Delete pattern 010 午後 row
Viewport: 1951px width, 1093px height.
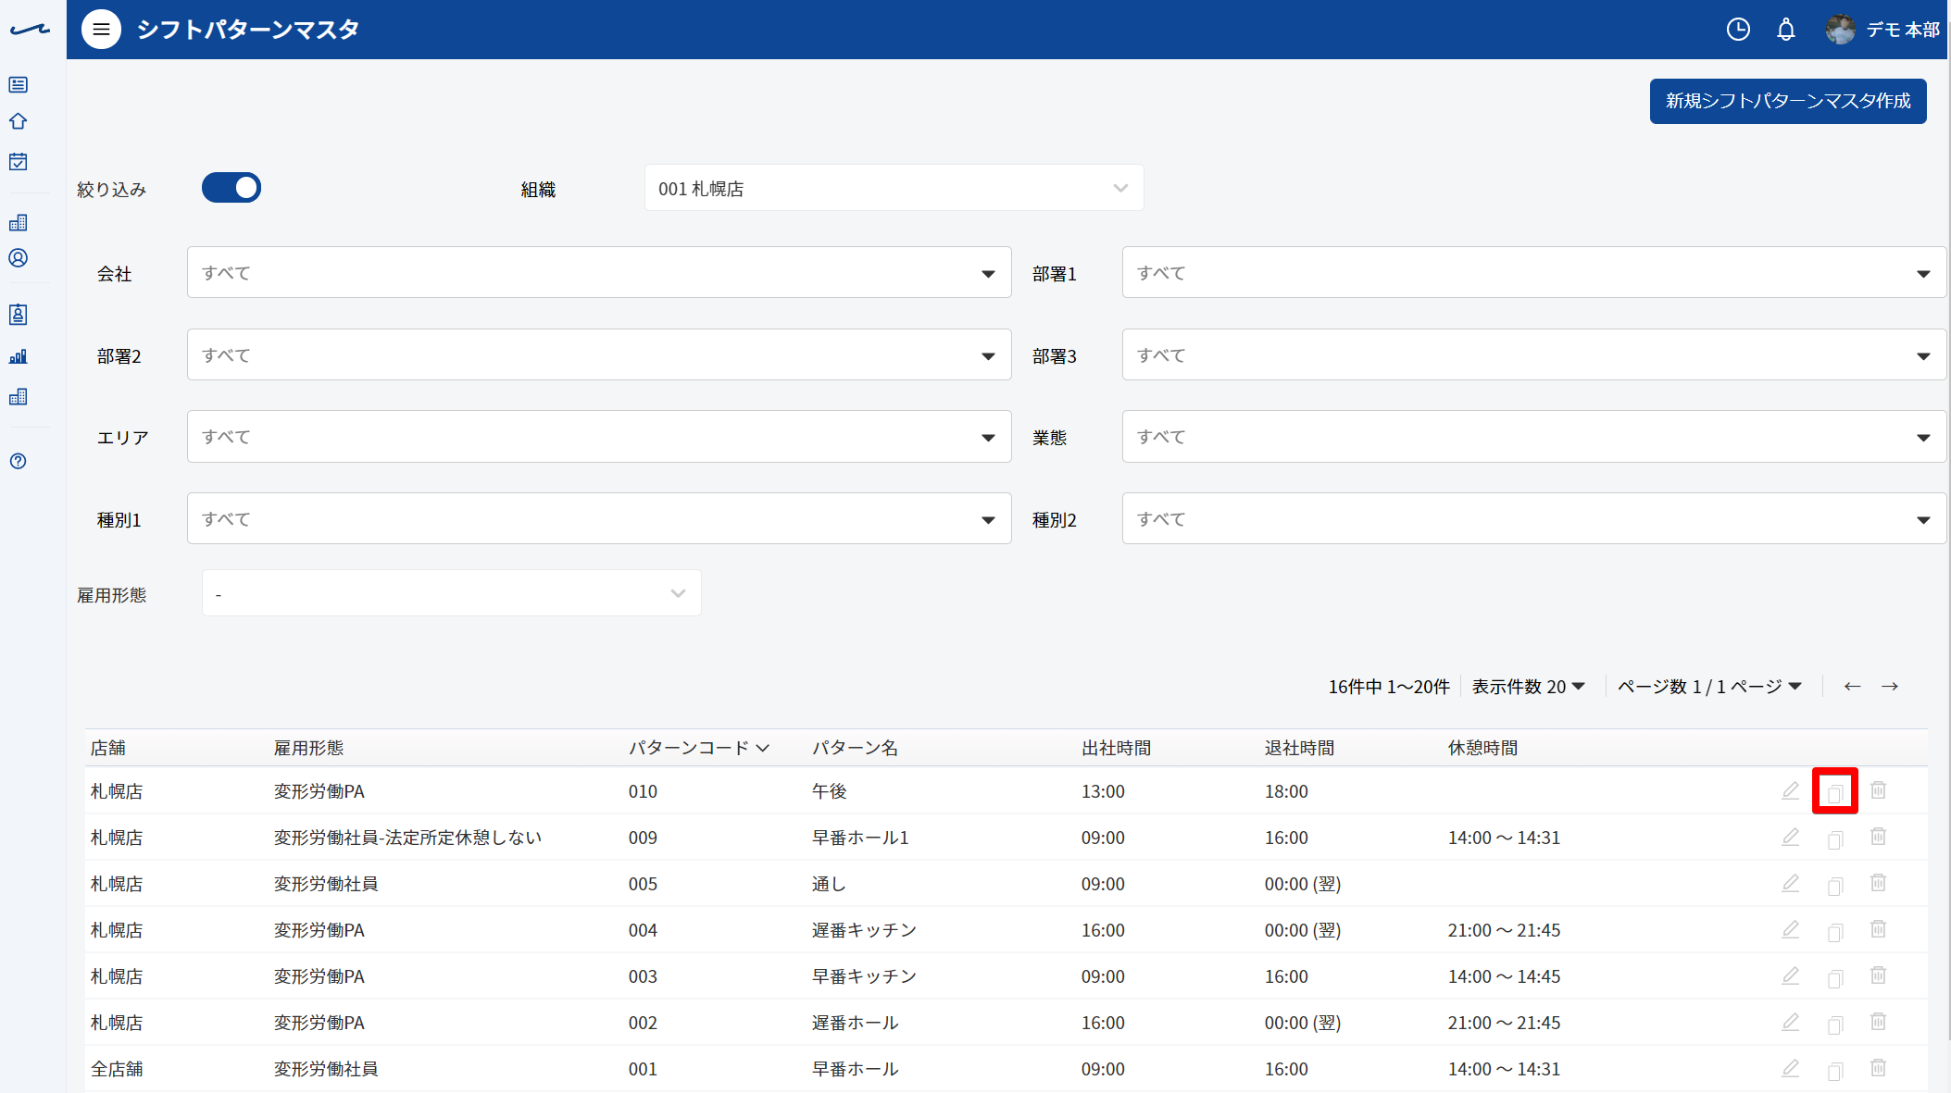[x=1878, y=790]
